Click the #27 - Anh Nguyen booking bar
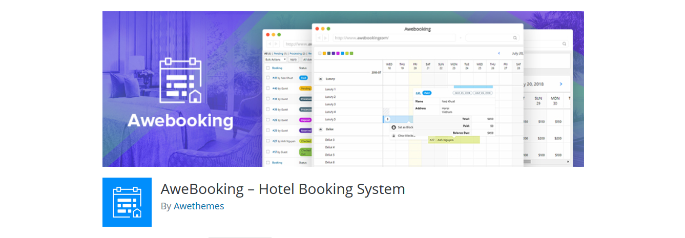Viewport: 685px width, 238px height. click(454, 140)
